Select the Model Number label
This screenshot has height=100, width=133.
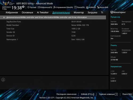[x=13, y=25]
